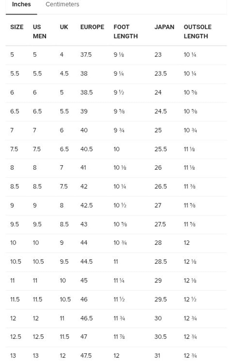This screenshot has width=229, height=364.
Task: Click the FOOT LENGTH column header
Action: (126, 31)
